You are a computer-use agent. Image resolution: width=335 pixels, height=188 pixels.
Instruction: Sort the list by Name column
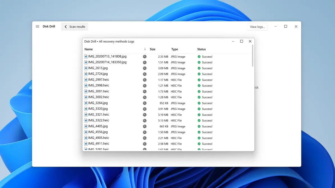click(x=89, y=49)
